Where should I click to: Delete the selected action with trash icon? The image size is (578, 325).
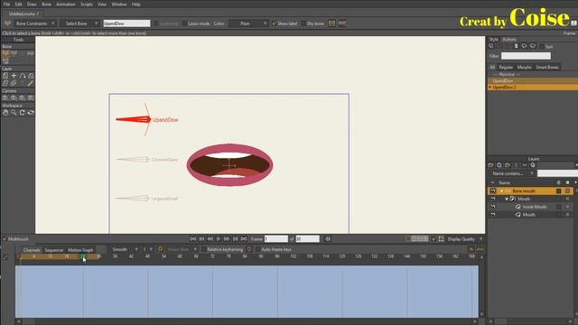pos(516,46)
